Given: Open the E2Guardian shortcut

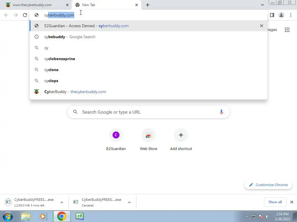Looking at the screenshot, I should (x=116, y=140).
